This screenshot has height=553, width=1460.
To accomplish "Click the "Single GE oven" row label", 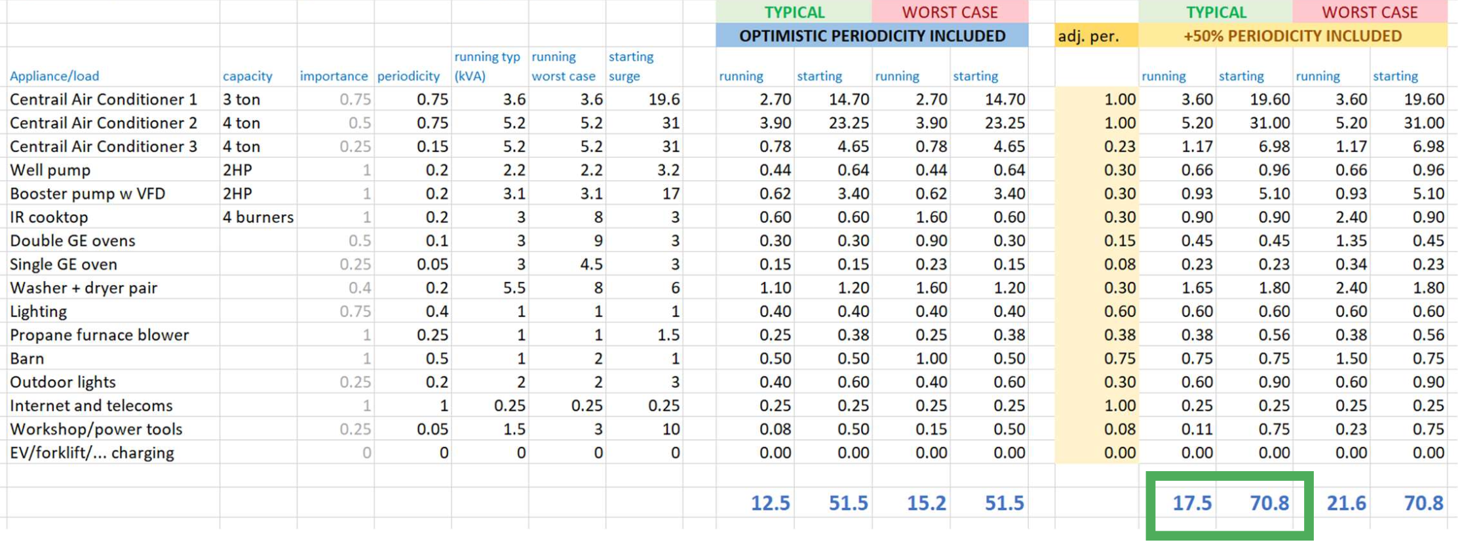I will pyautogui.click(x=113, y=264).
